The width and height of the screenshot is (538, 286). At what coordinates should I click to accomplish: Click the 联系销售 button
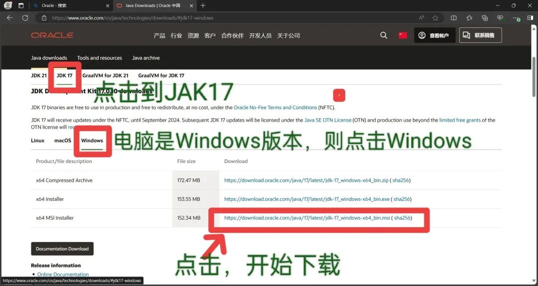(x=480, y=35)
